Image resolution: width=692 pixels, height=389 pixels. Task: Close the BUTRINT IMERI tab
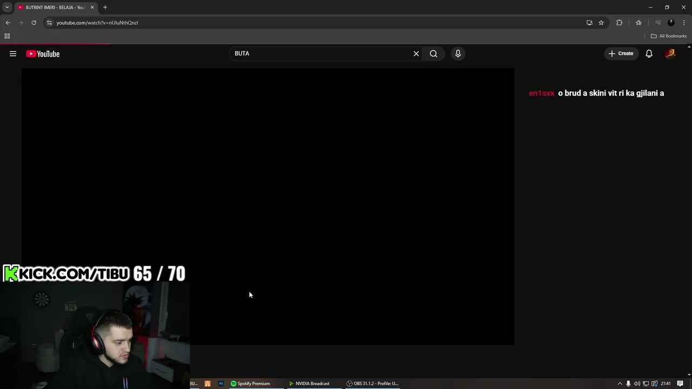click(92, 7)
